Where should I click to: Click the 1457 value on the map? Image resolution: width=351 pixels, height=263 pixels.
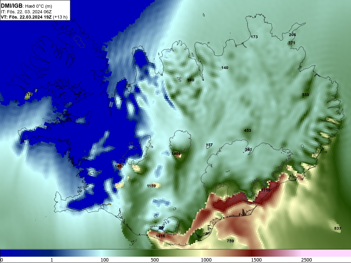[119, 166]
